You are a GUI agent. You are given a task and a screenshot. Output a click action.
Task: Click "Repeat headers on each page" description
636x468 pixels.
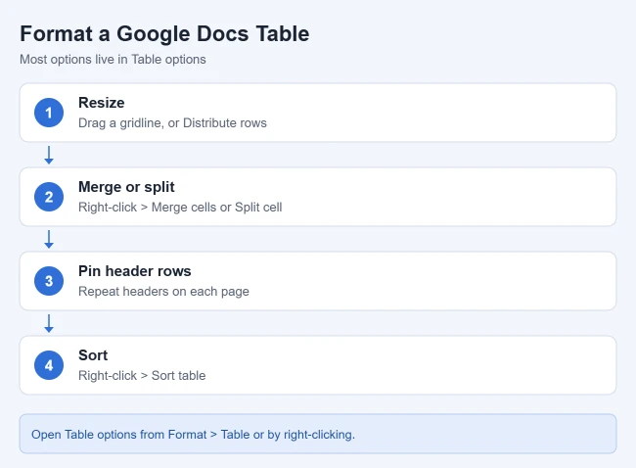(x=163, y=292)
